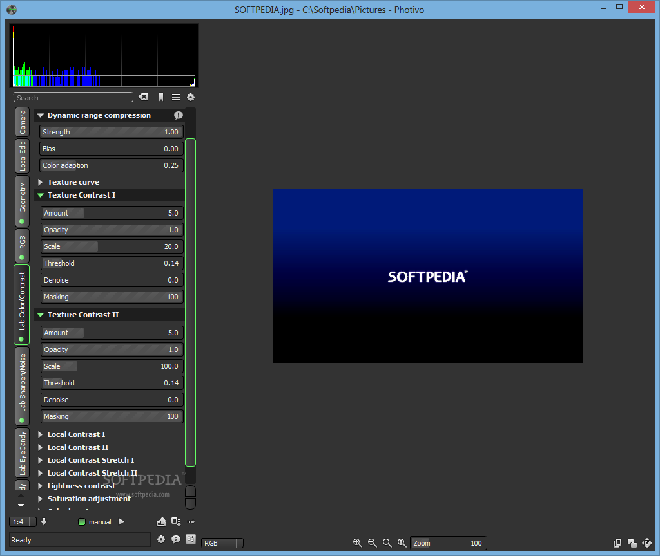Image resolution: width=660 pixels, height=556 pixels.
Task: Run the pipe with the play arrow
Action: click(121, 521)
